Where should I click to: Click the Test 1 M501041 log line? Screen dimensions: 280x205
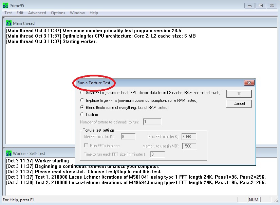136,177
